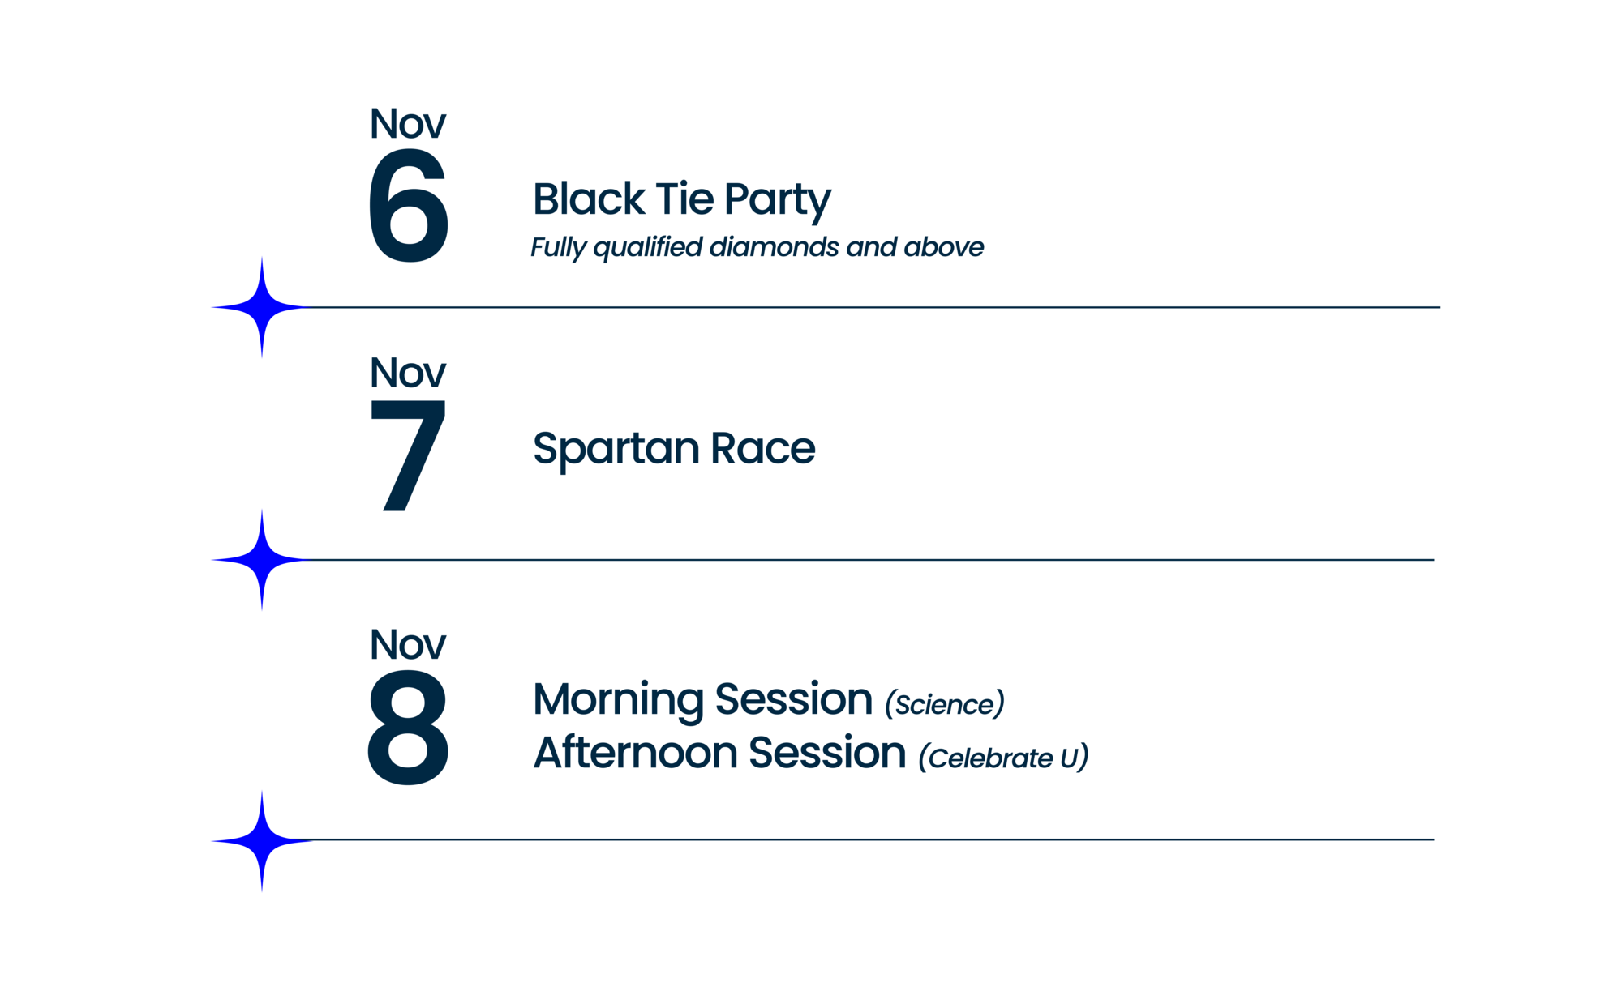
Task: Select the Black Tie Party heading
Action: coord(681,199)
